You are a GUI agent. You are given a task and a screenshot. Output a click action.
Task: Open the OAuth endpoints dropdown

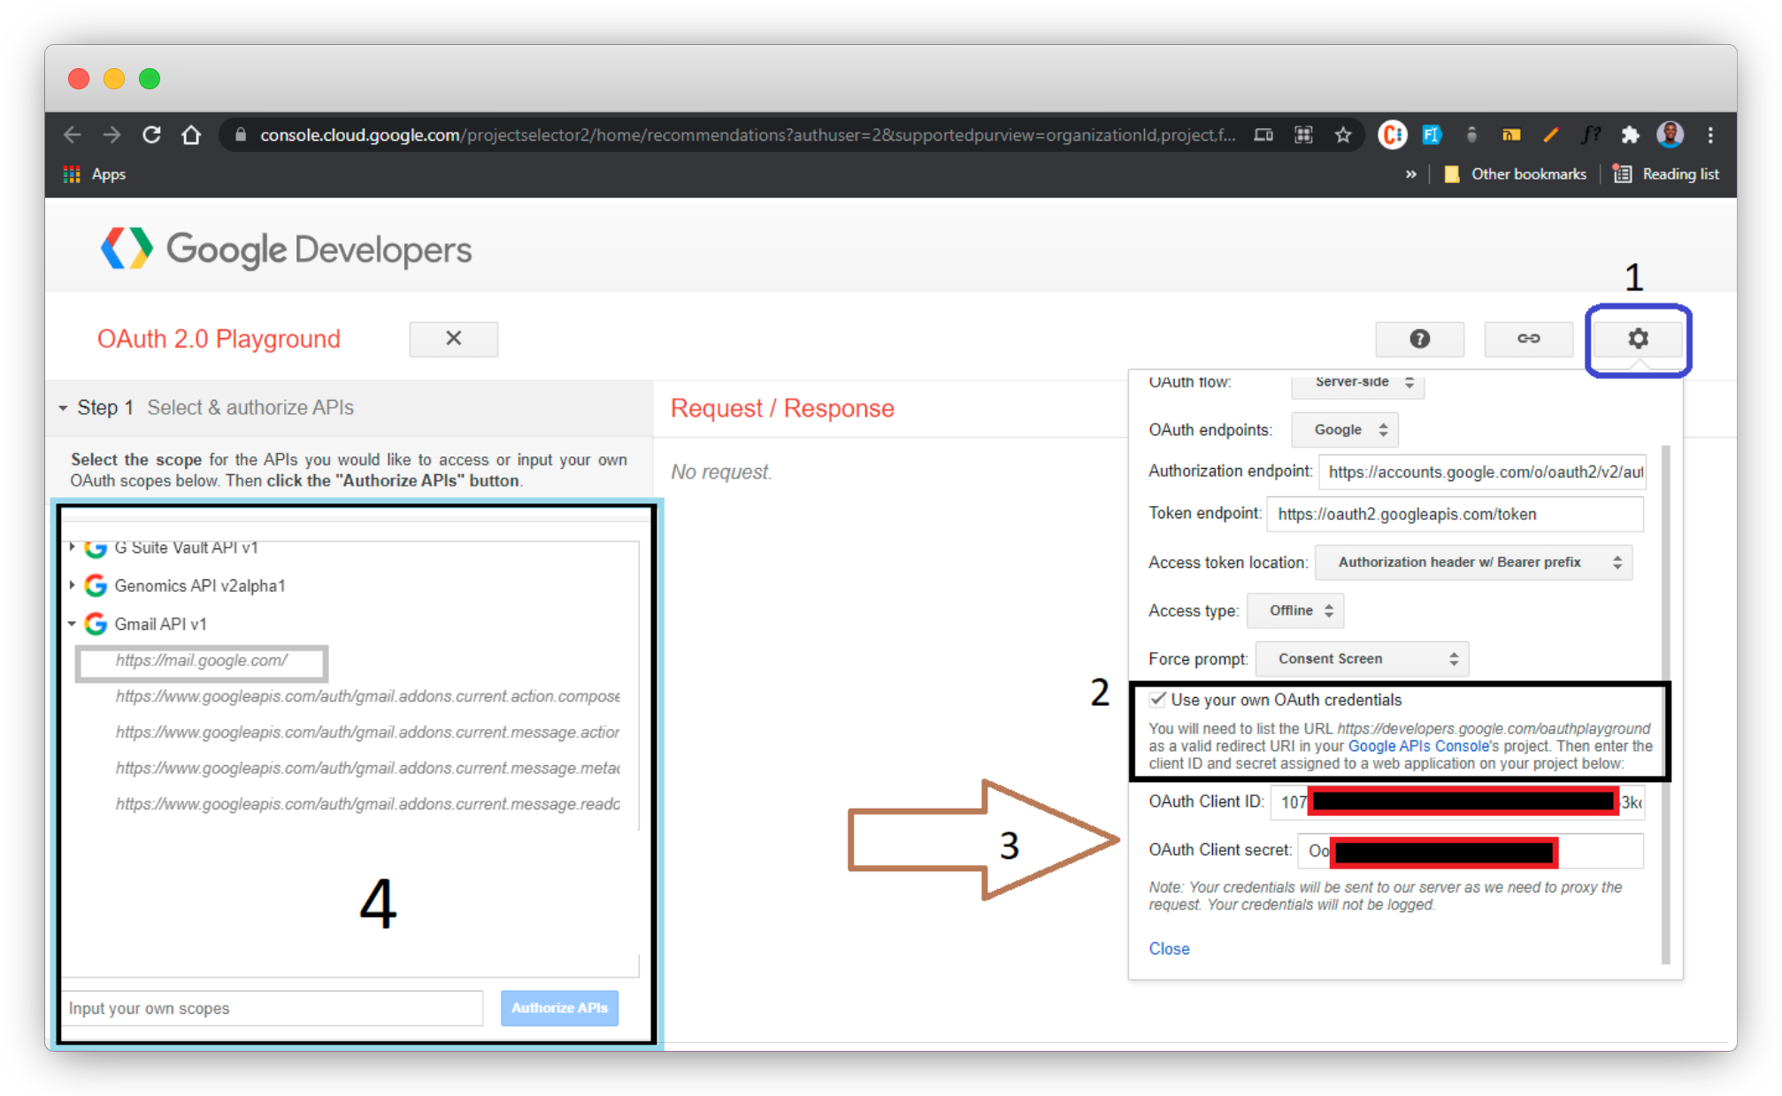(1345, 430)
